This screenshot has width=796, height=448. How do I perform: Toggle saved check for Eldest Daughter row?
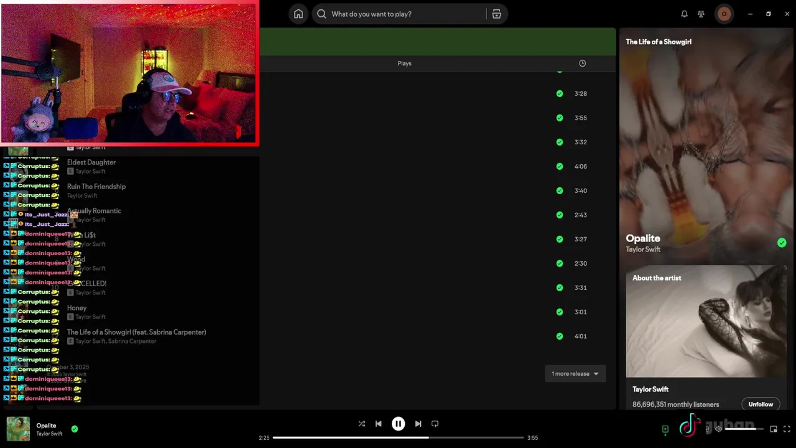tap(560, 166)
